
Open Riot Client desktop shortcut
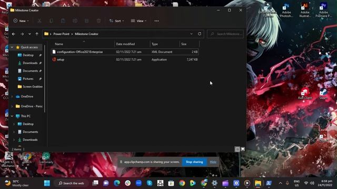coord(305,94)
